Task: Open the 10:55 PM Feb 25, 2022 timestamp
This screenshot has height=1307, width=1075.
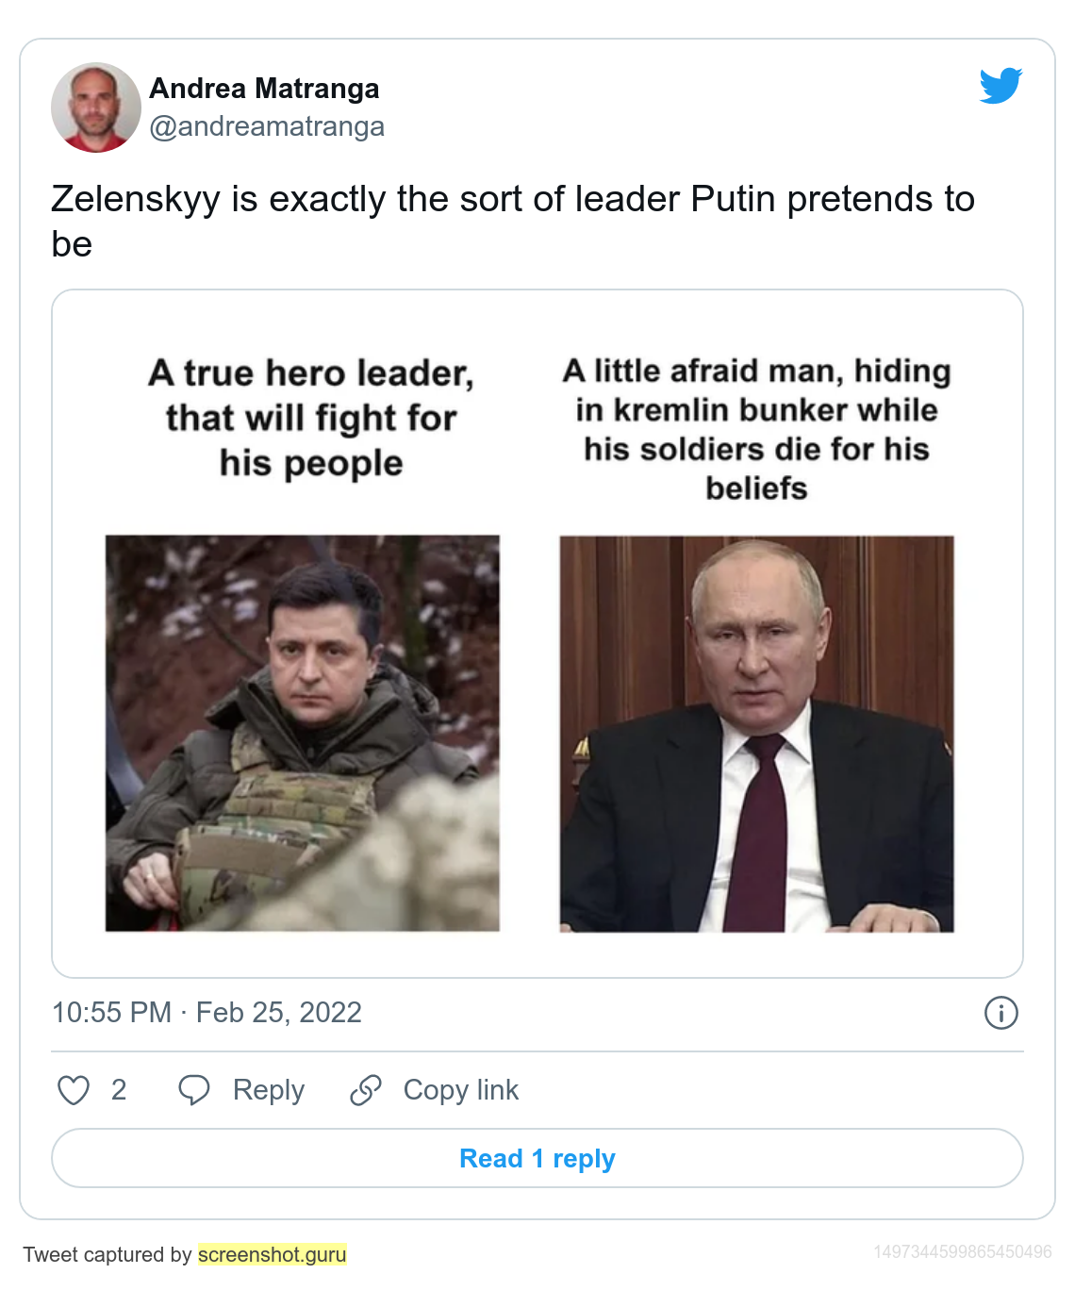Action: coord(207,1013)
